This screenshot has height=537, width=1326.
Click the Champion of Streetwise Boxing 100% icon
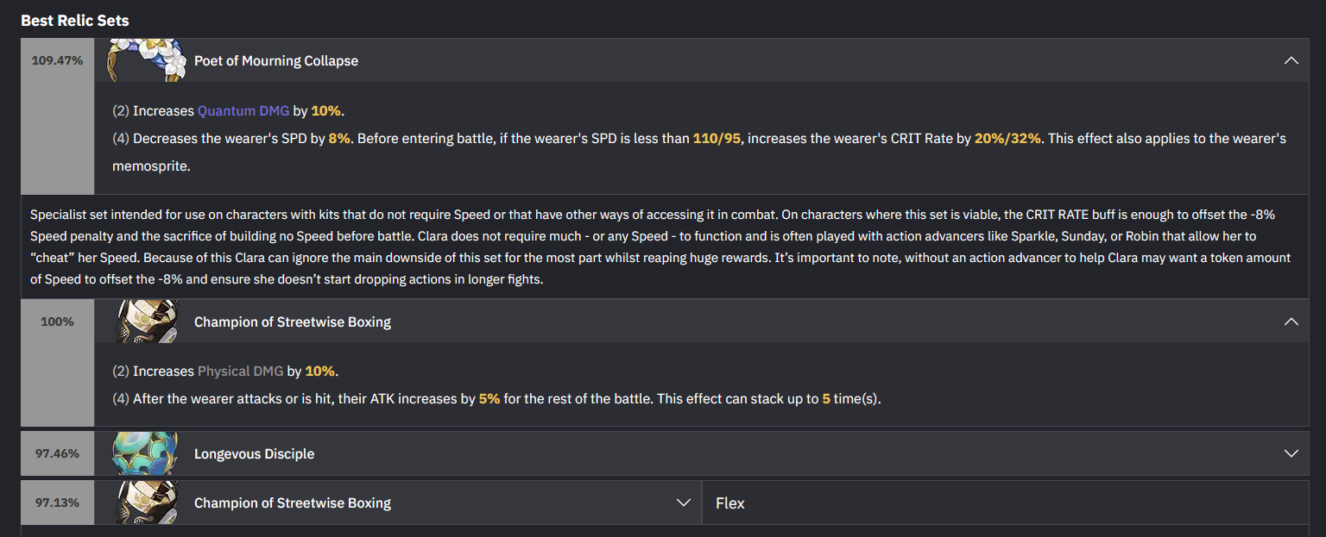point(146,322)
